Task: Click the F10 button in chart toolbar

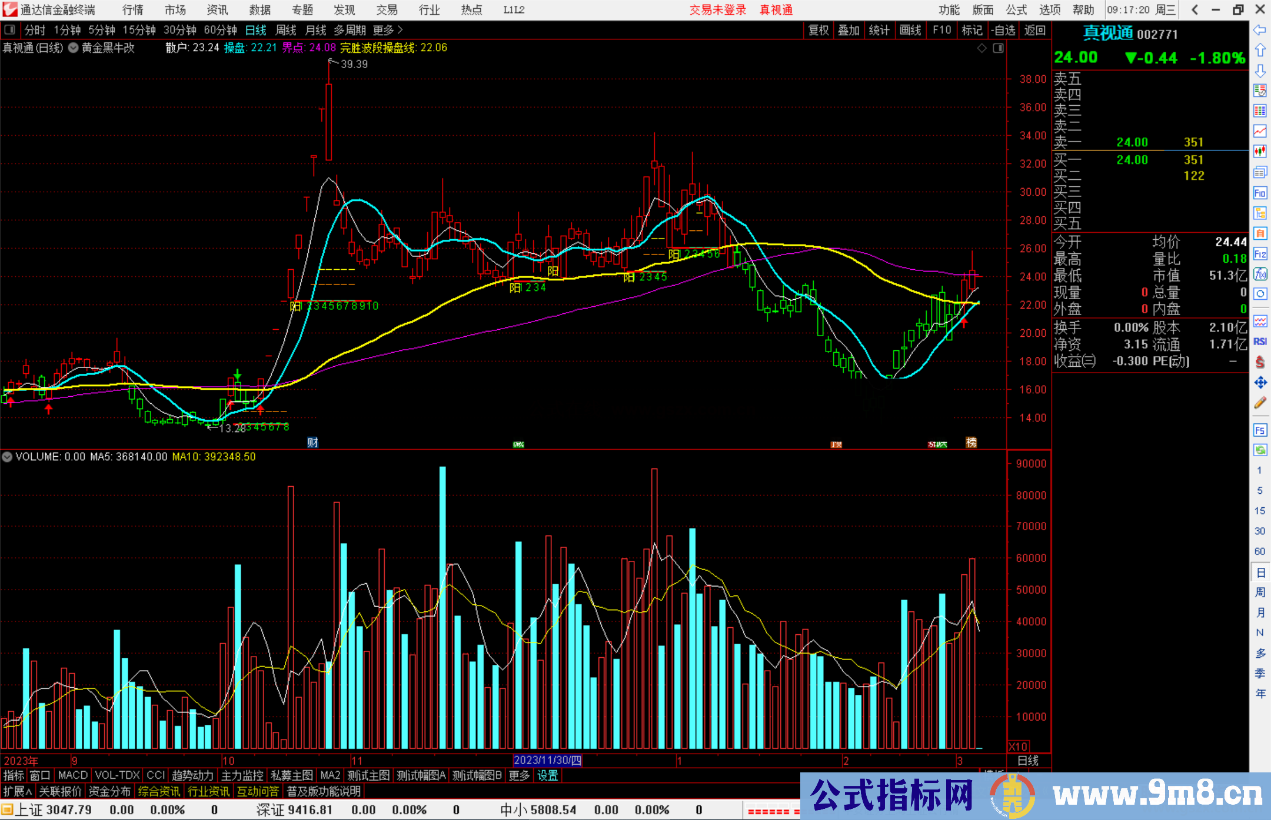Action: 941,30
